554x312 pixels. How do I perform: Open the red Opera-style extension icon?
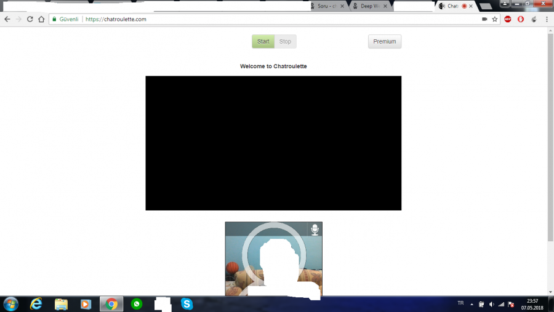point(521,19)
